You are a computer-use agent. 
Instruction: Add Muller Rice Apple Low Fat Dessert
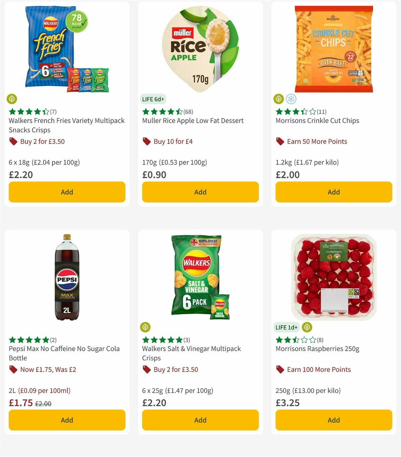pyautogui.click(x=200, y=192)
